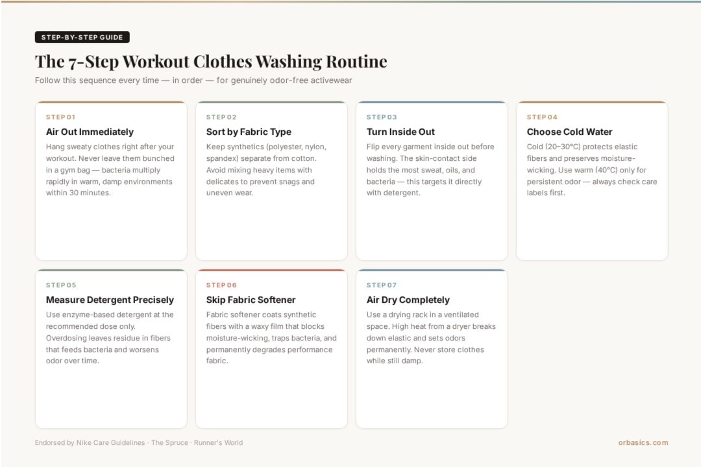Image resolution: width=701 pixels, height=467 pixels.
Task: Click the STEP 04 label
Action: [542, 117]
